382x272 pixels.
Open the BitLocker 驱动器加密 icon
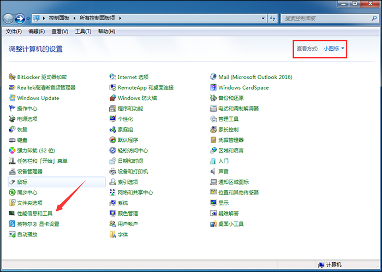pos(13,77)
